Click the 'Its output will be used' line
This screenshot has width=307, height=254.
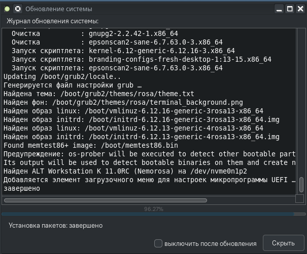click(x=149, y=162)
